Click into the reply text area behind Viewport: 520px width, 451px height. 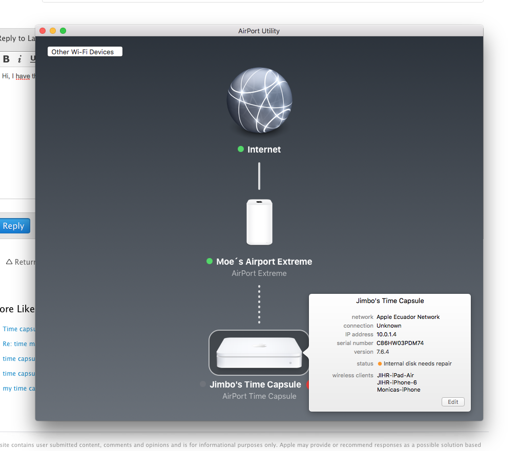point(17,133)
